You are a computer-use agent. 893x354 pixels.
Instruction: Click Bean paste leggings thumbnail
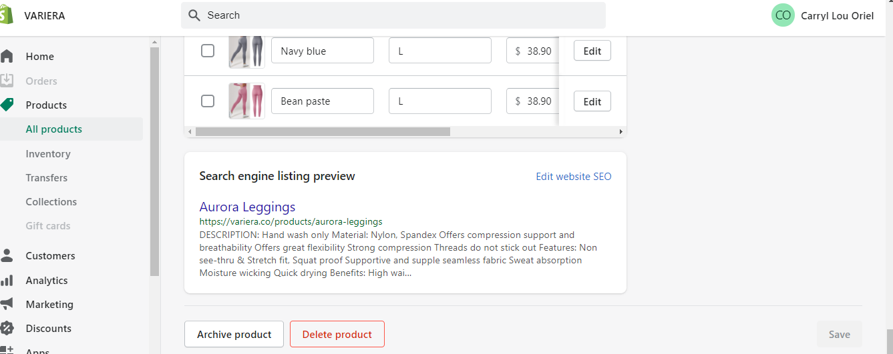tap(246, 101)
